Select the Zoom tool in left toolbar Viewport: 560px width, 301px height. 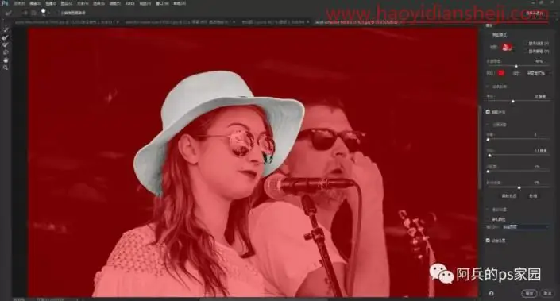coord(6,68)
